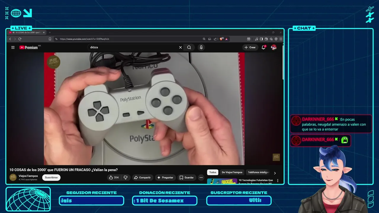Toggle the browser sidebar panel
The image size is (379, 213).
tap(261, 39)
